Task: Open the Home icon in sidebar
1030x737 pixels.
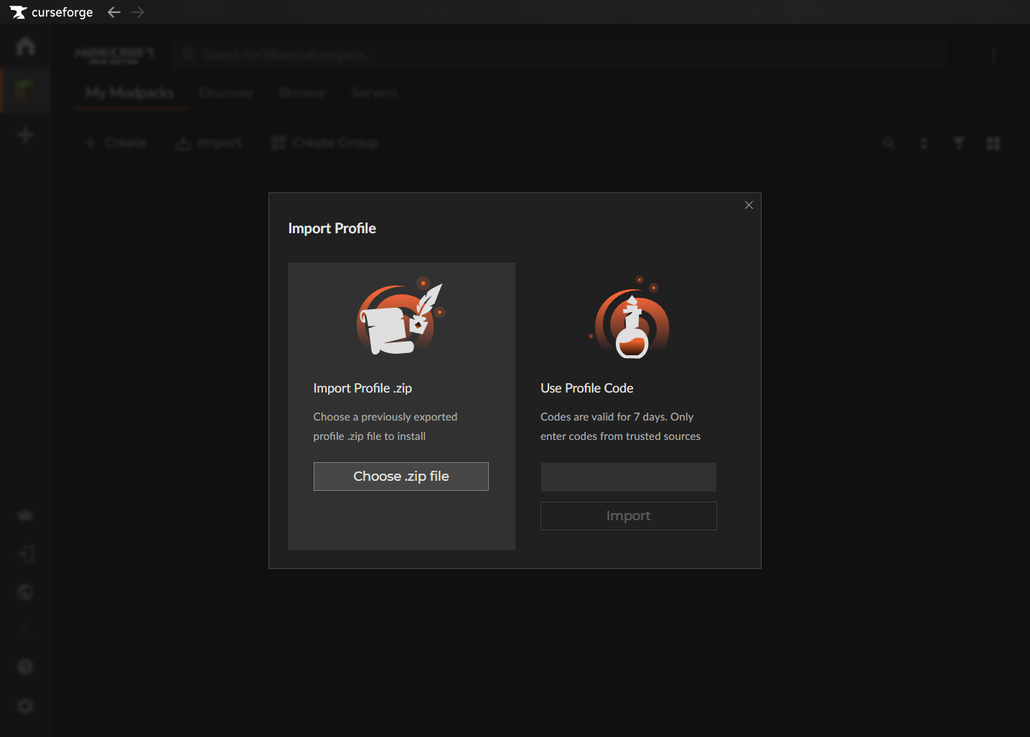Action: tap(25, 47)
